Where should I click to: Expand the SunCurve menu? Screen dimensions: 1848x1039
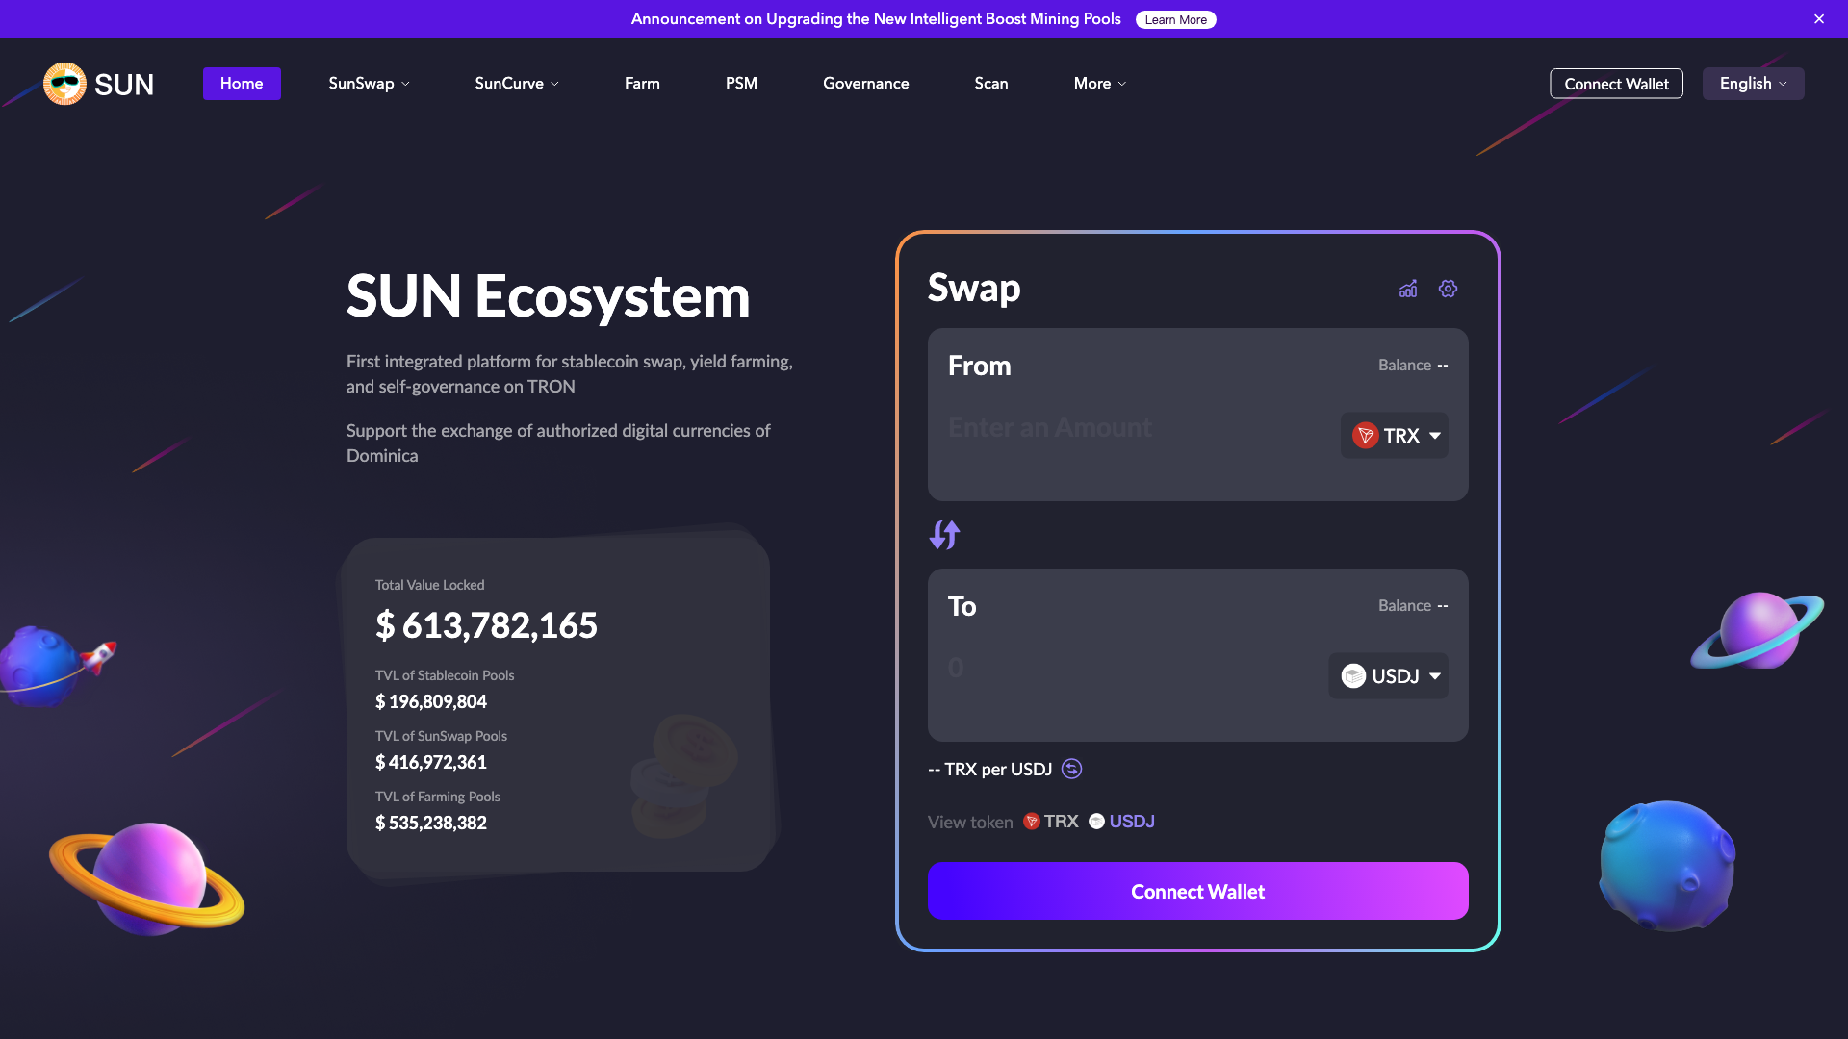(x=517, y=84)
